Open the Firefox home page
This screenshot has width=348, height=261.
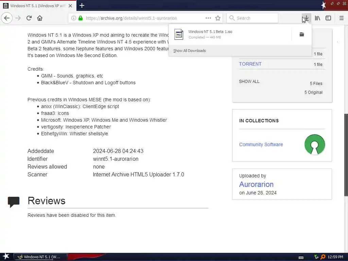coord(40,18)
